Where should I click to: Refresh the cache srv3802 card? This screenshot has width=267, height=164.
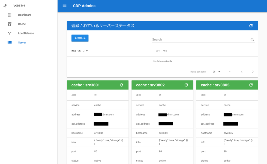(186, 85)
